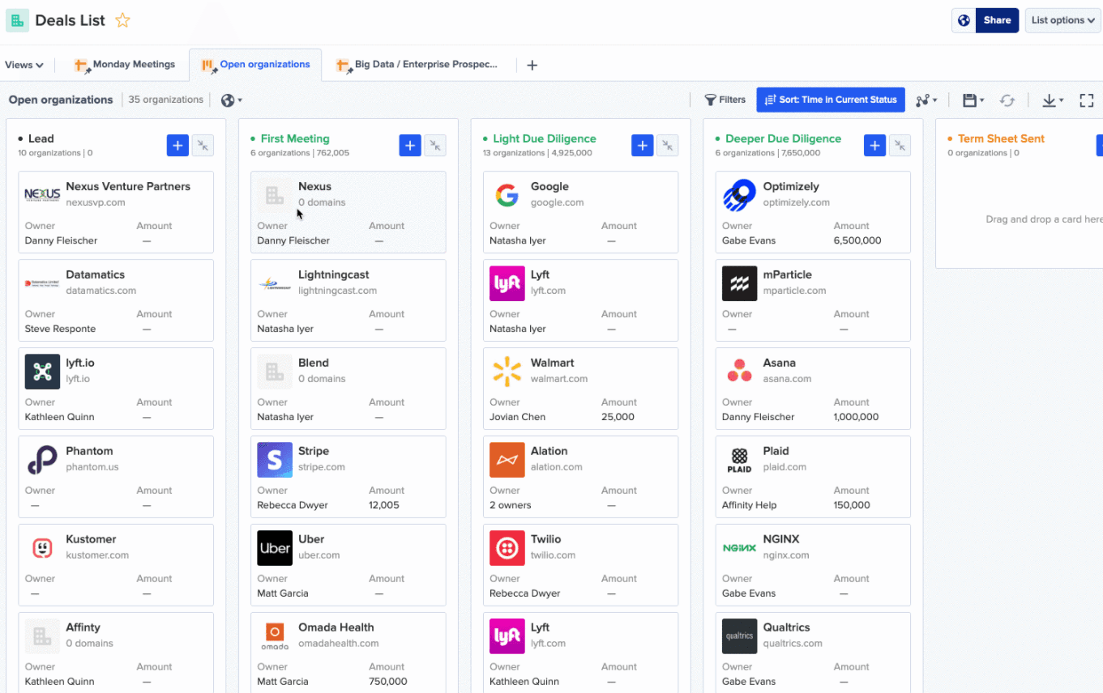1103x693 pixels.
Task: Click the Share button
Action: click(997, 20)
